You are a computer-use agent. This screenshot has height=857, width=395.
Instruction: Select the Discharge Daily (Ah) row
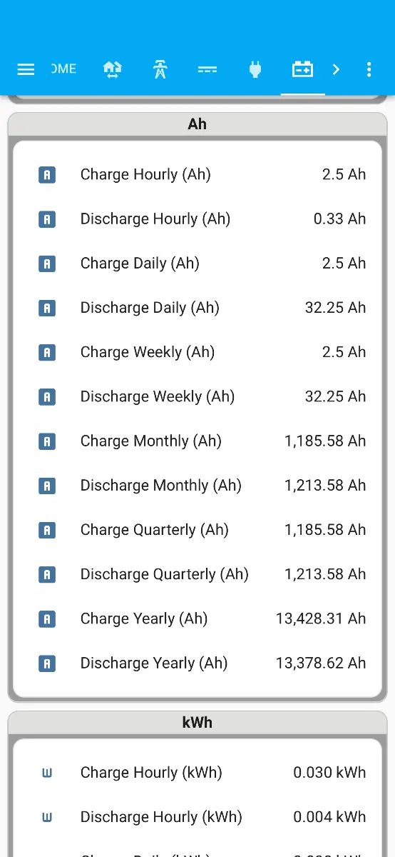pos(197,307)
